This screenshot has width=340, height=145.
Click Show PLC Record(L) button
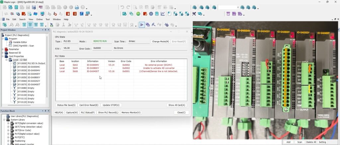tap(108, 112)
